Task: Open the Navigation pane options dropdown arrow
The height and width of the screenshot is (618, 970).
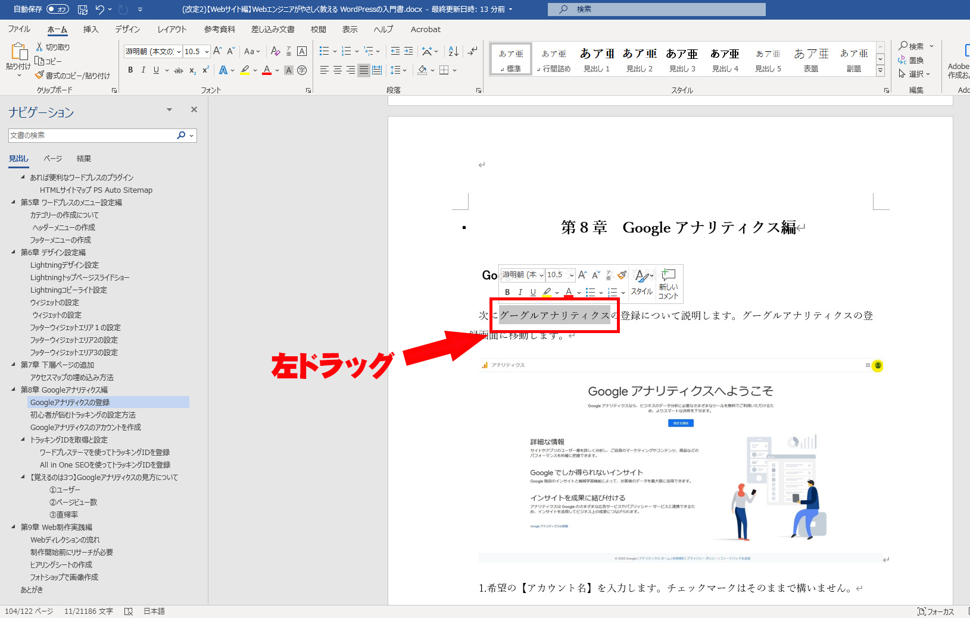Action: pos(169,109)
